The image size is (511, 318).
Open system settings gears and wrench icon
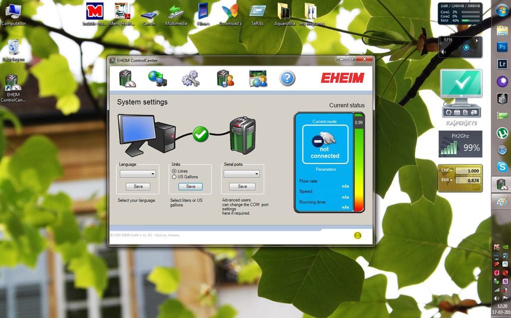[x=190, y=78]
